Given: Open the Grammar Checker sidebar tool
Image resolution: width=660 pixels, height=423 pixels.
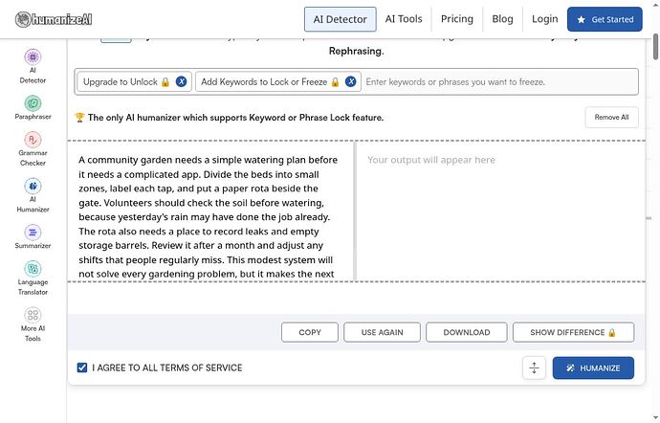Looking at the screenshot, I should point(33,149).
